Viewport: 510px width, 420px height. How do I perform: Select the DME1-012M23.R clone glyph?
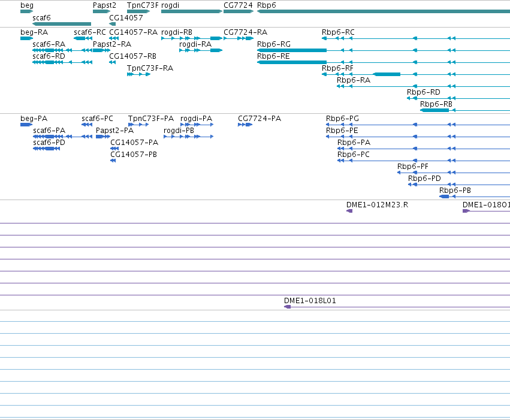coord(349,211)
